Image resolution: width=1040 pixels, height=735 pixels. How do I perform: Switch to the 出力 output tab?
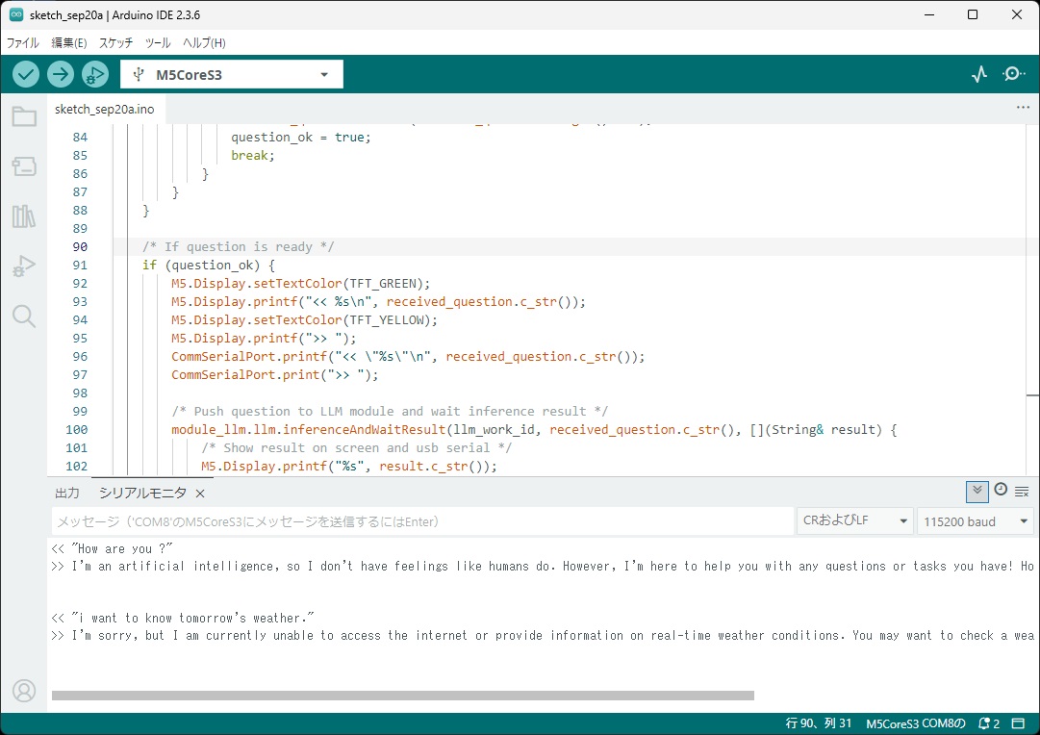click(67, 493)
